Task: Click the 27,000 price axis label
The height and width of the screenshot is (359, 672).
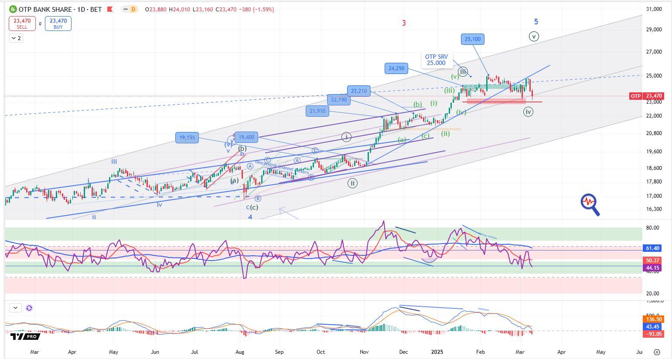Action: [x=653, y=52]
